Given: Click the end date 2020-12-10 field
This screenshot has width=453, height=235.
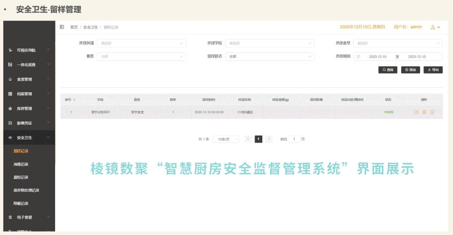Looking at the screenshot, I should click(416, 57).
